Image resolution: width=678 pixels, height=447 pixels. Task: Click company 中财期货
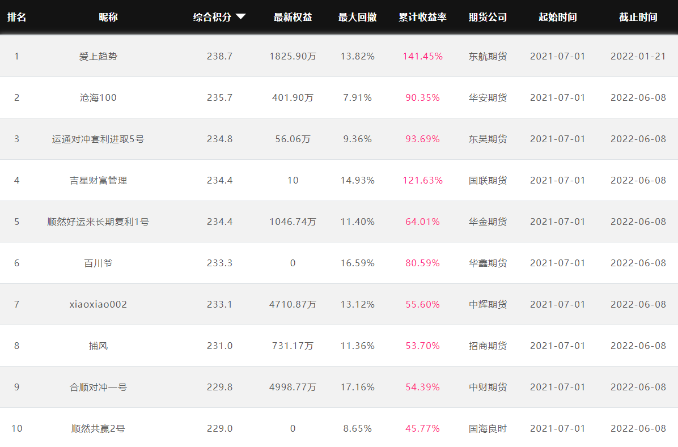(488, 388)
